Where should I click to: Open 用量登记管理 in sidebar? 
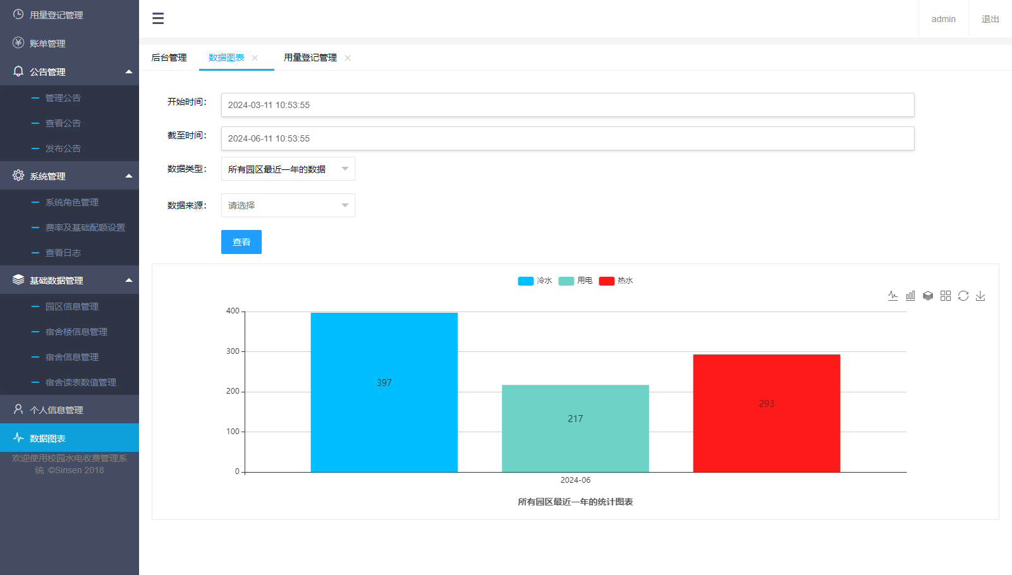click(70, 15)
